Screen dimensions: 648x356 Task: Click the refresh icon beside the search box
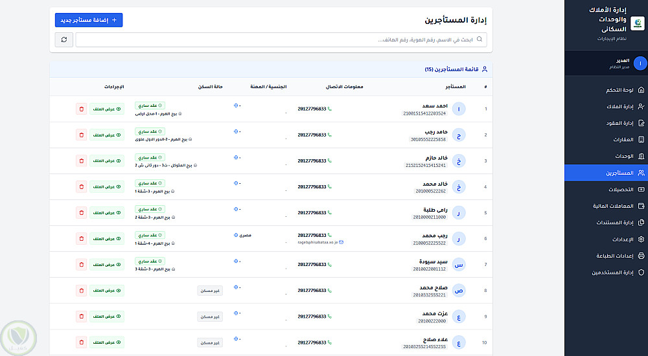(64, 40)
